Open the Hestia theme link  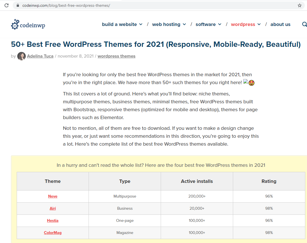click(x=53, y=220)
